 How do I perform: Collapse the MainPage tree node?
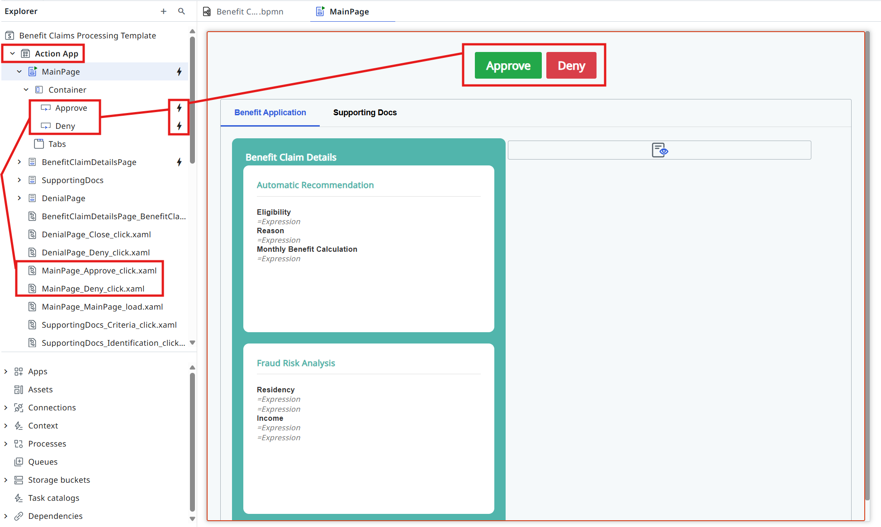[19, 71]
